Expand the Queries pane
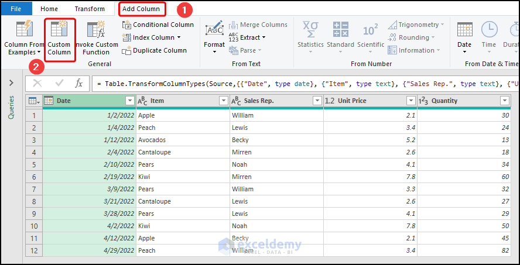The image size is (520, 265). [x=11, y=83]
